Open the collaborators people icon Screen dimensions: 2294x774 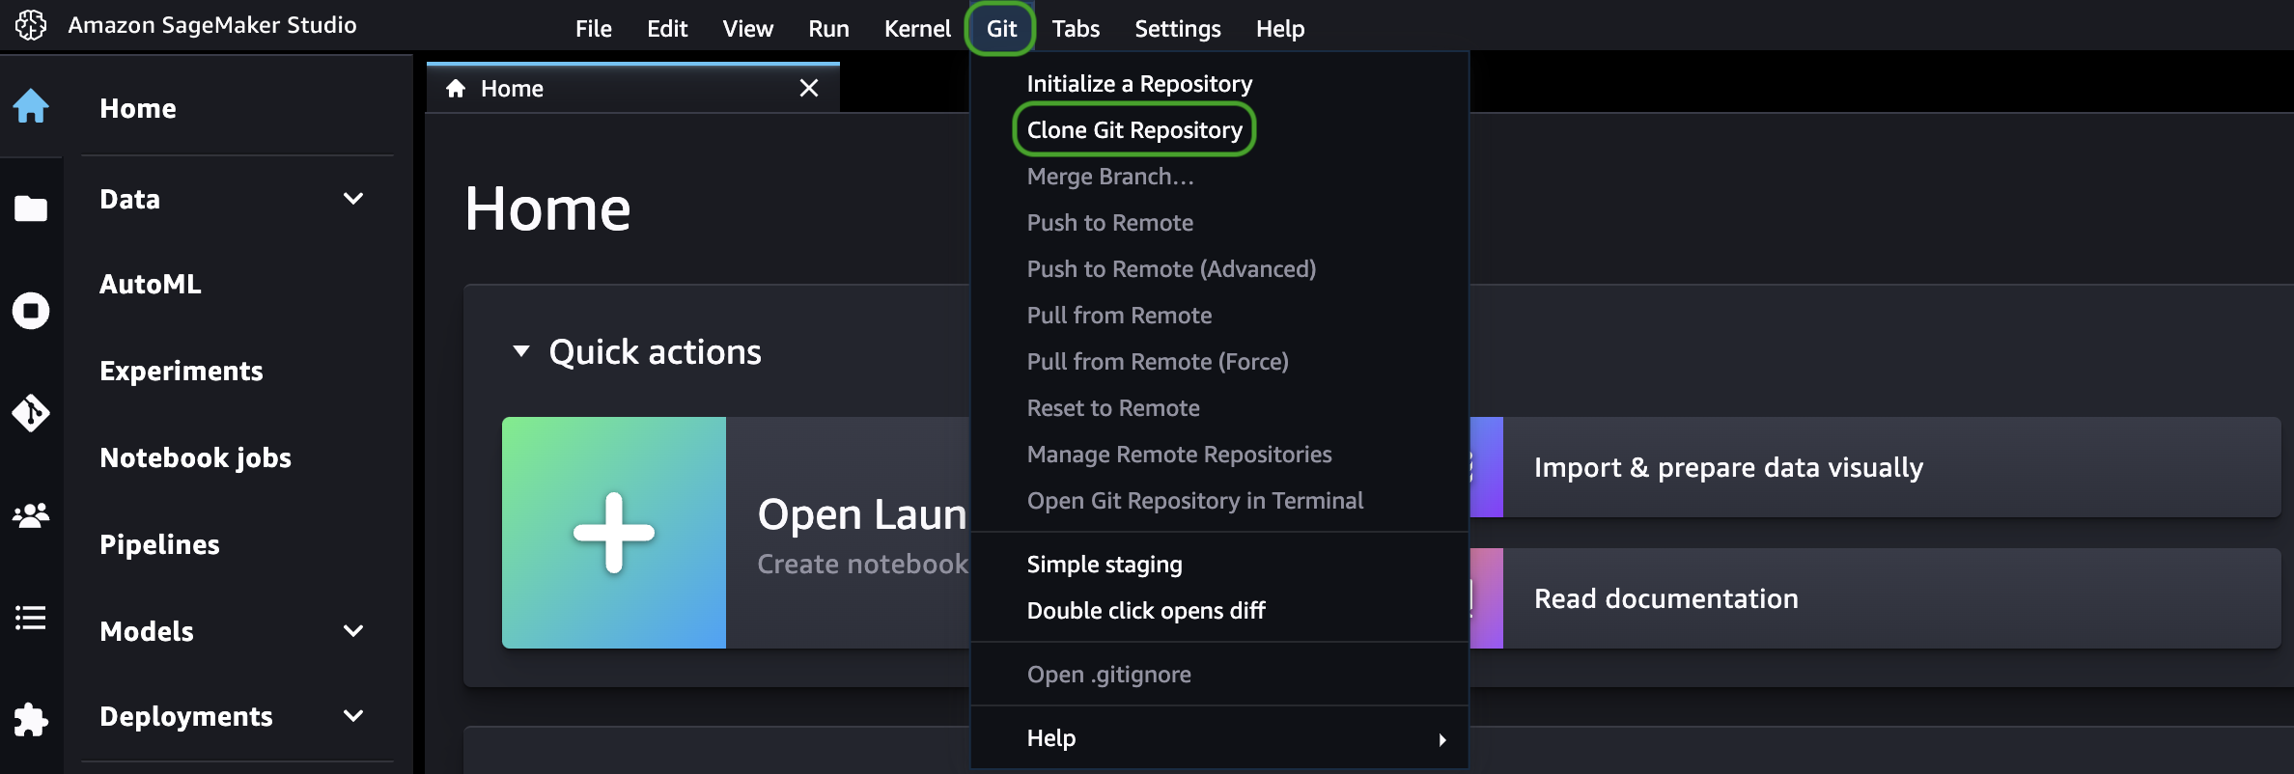pos(31,515)
